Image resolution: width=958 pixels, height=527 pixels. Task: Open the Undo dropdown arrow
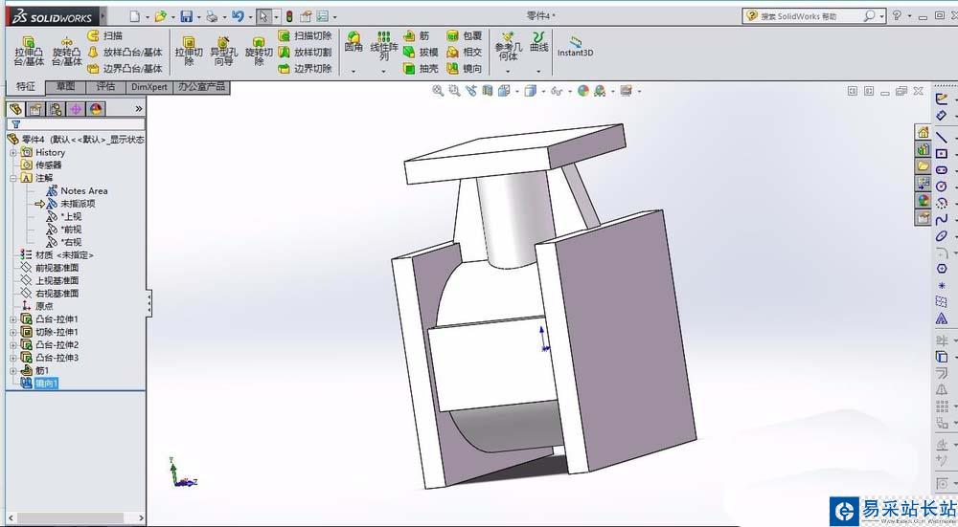pos(249,17)
